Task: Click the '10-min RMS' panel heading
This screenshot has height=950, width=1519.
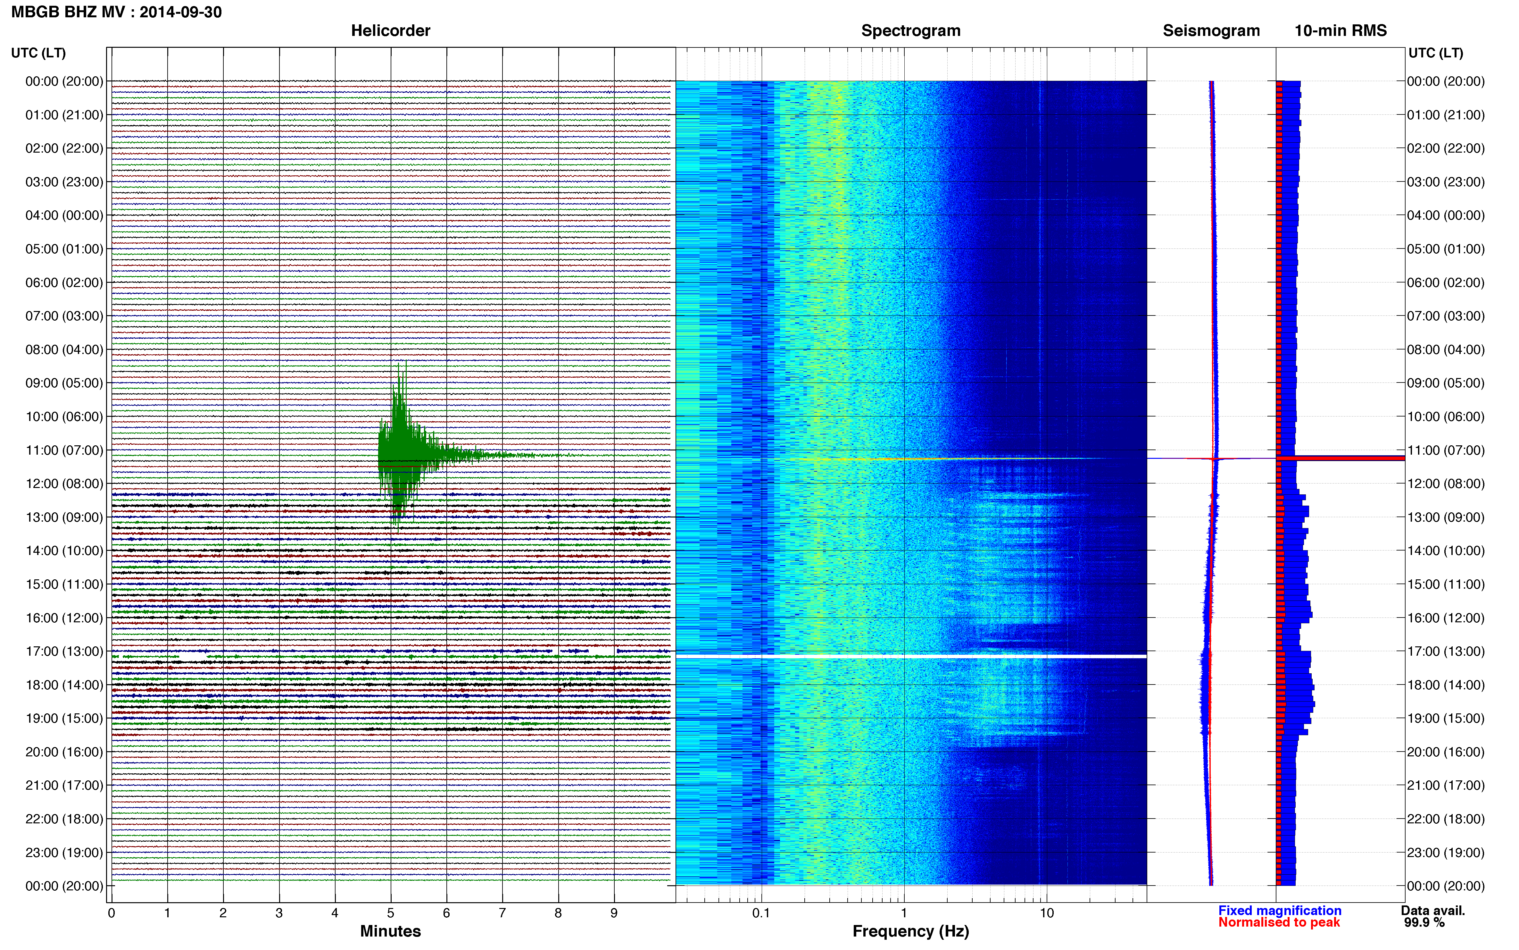Action: [x=1341, y=31]
